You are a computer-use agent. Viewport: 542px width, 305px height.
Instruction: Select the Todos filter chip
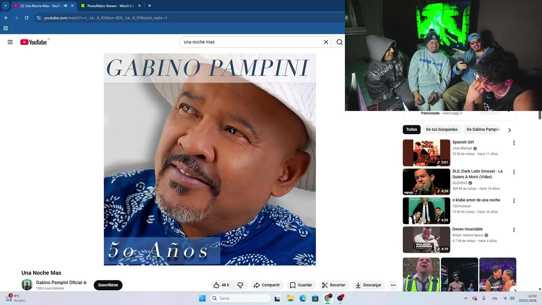tap(412, 130)
